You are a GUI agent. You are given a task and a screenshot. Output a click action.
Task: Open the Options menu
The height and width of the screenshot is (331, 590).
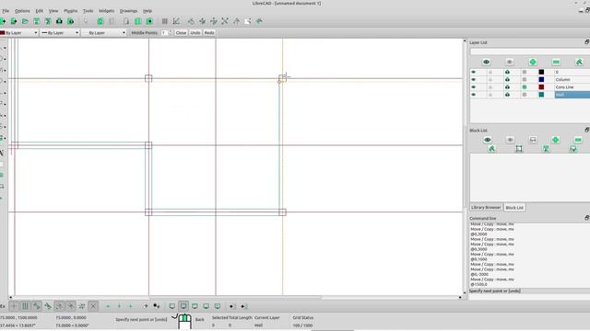point(22,11)
